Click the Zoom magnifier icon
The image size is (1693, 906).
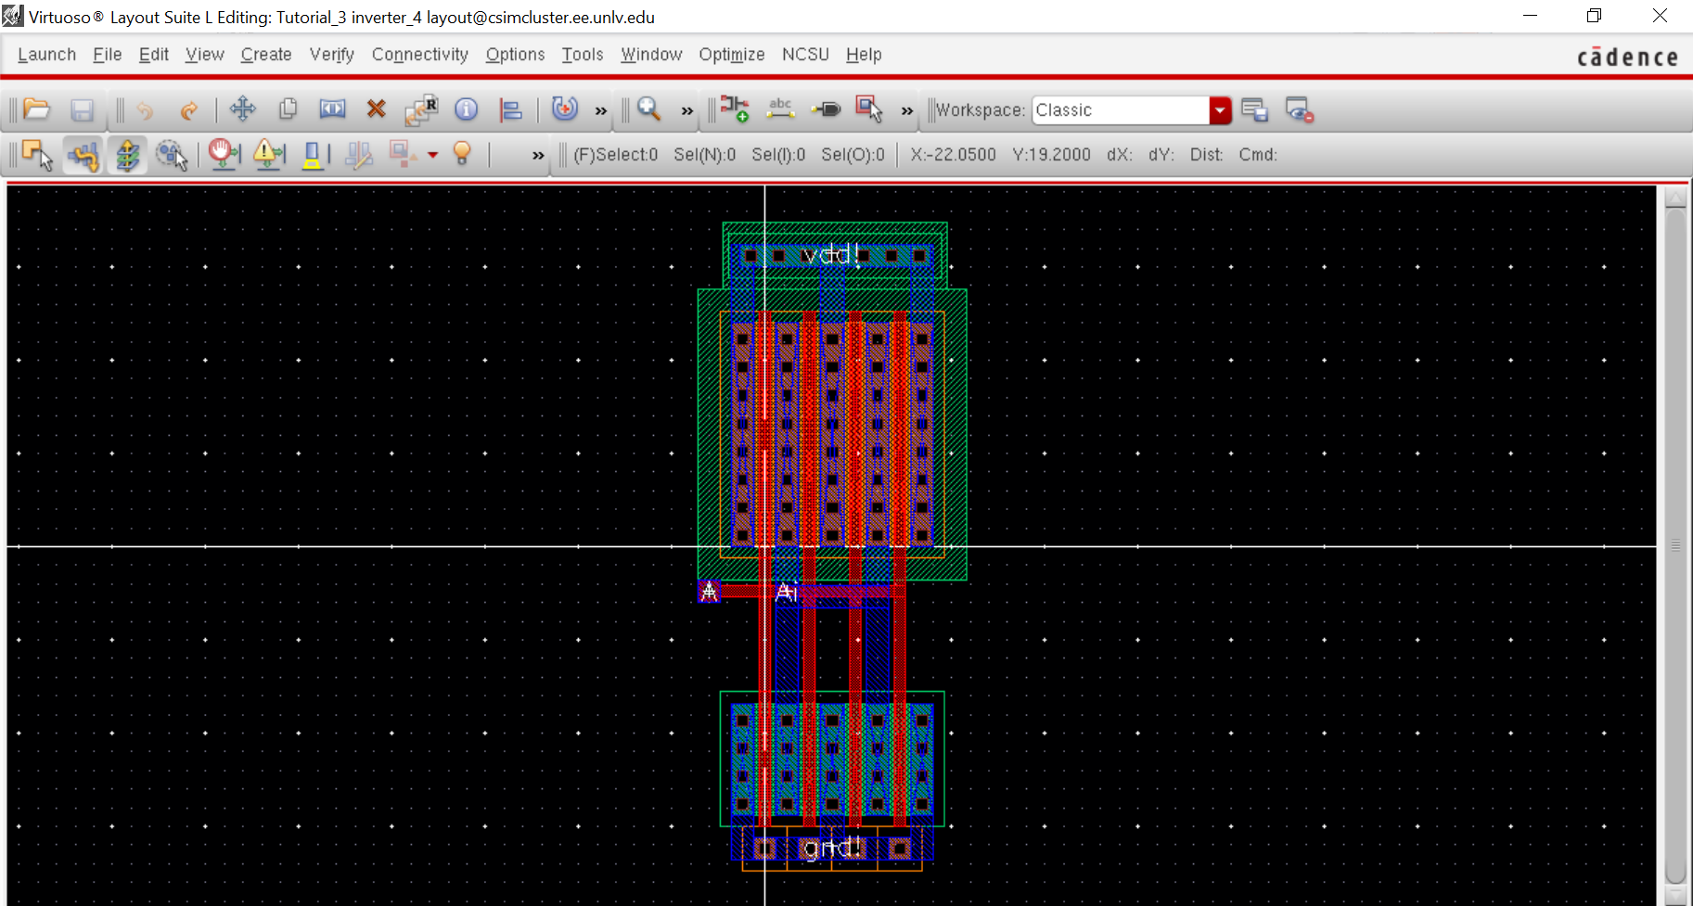[x=648, y=109]
